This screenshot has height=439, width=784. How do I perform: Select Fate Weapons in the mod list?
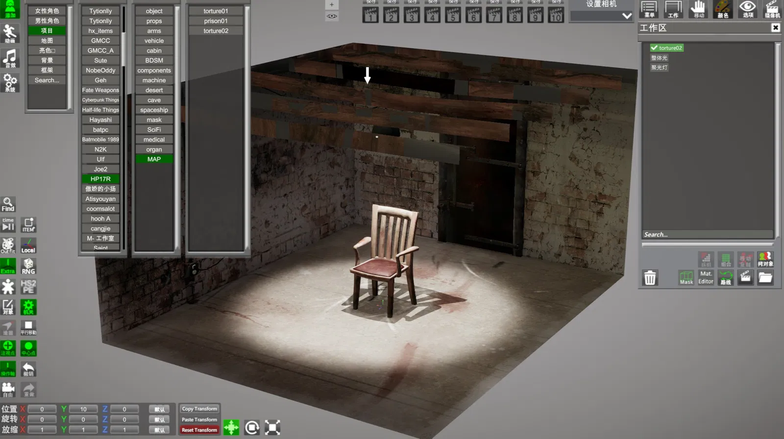click(100, 90)
